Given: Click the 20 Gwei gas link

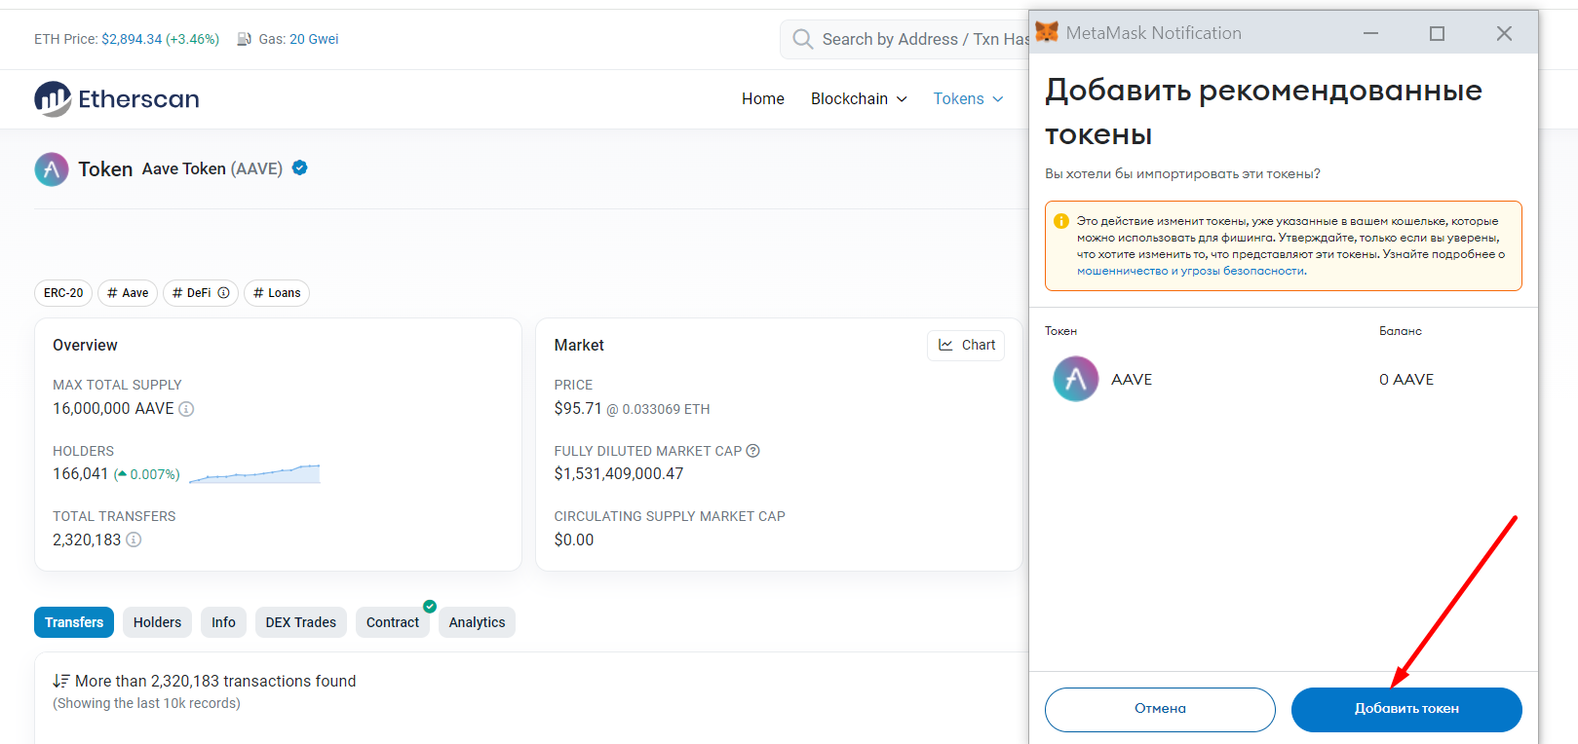Looking at the screenshot, I should (x=314, y=39).
